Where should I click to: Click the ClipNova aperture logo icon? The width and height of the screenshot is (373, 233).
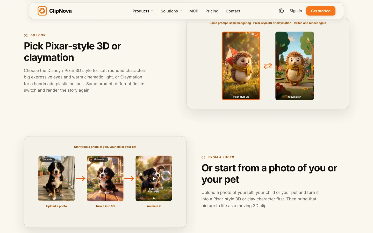pyautogui.click(x=42, y=11)
